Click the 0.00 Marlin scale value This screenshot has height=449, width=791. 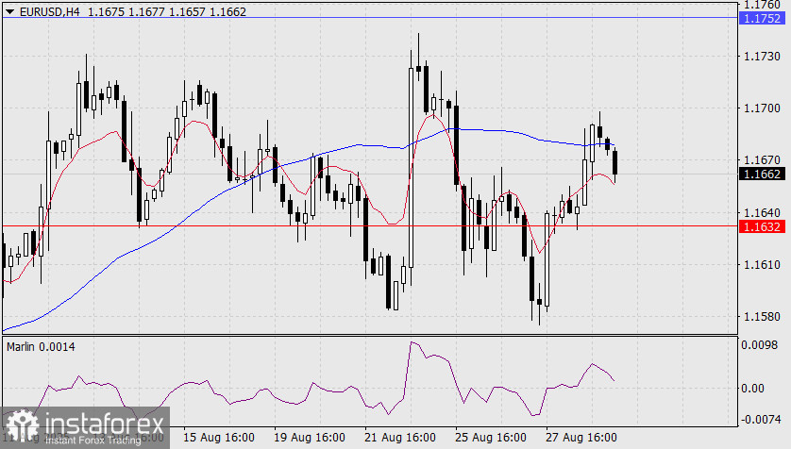(x=752, y=389)
